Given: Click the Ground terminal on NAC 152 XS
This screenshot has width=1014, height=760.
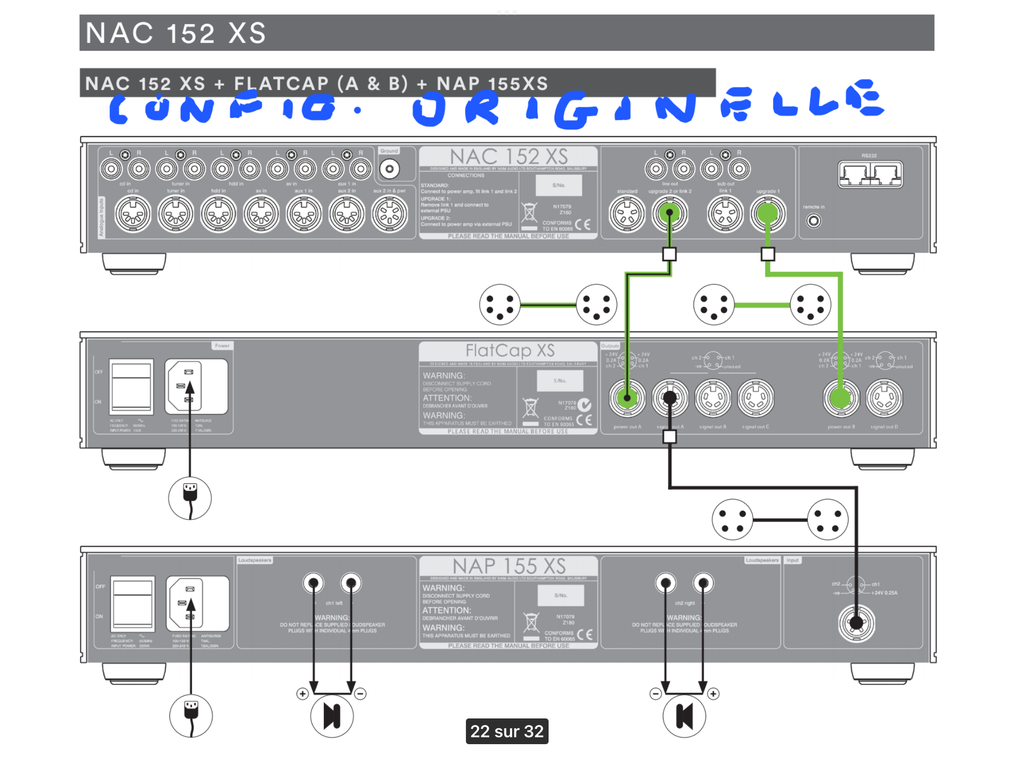Looking at the screenshot, I should pyautogui.click(x=390, y=169).
